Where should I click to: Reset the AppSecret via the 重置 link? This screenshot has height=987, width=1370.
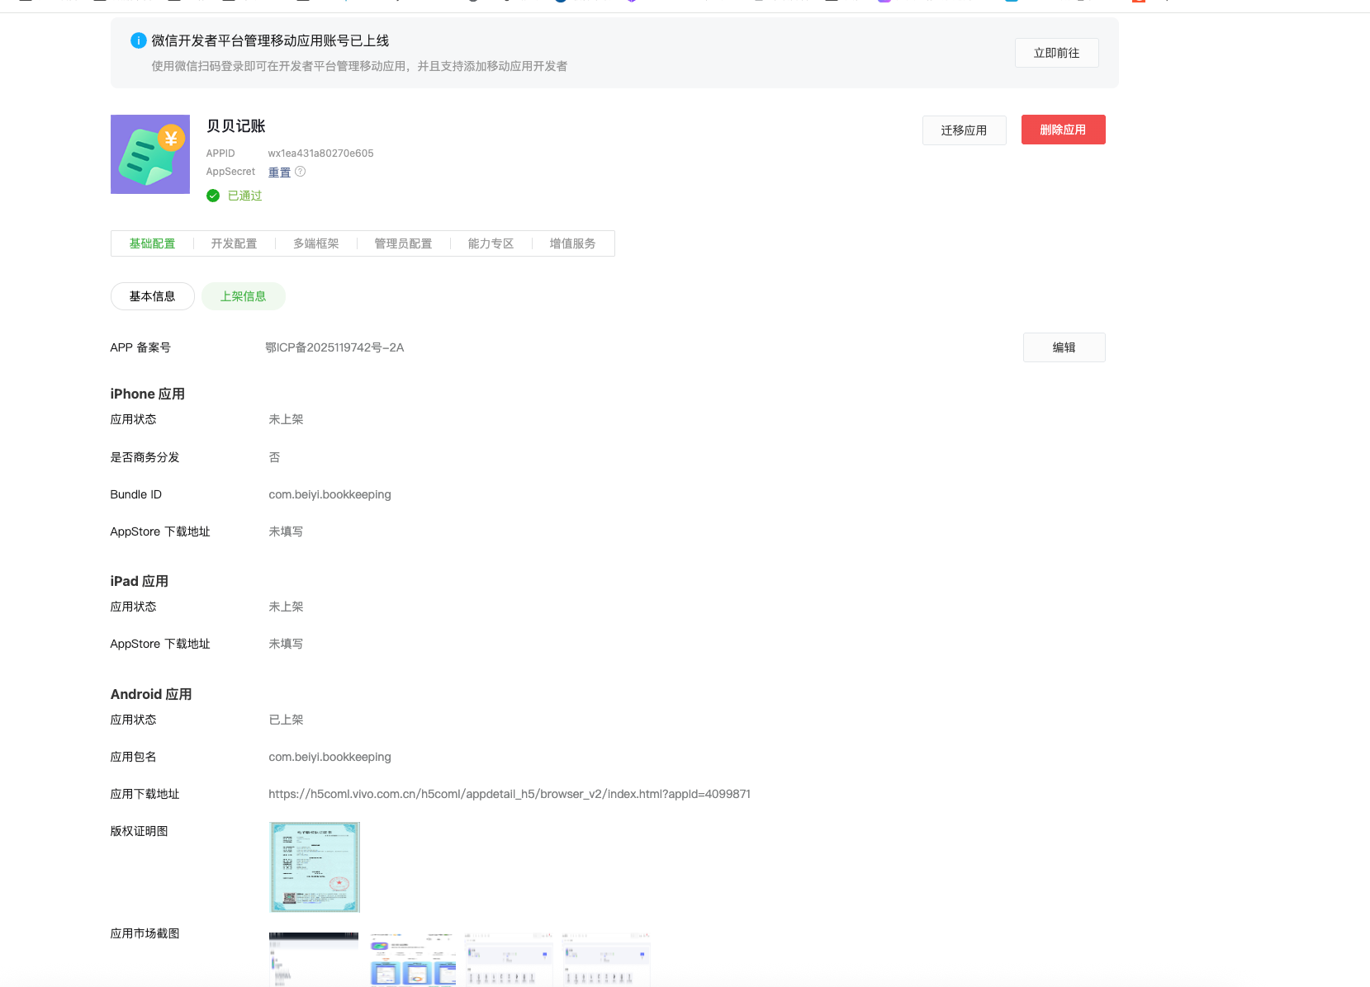pyautogui.click(x=279, y=172)
